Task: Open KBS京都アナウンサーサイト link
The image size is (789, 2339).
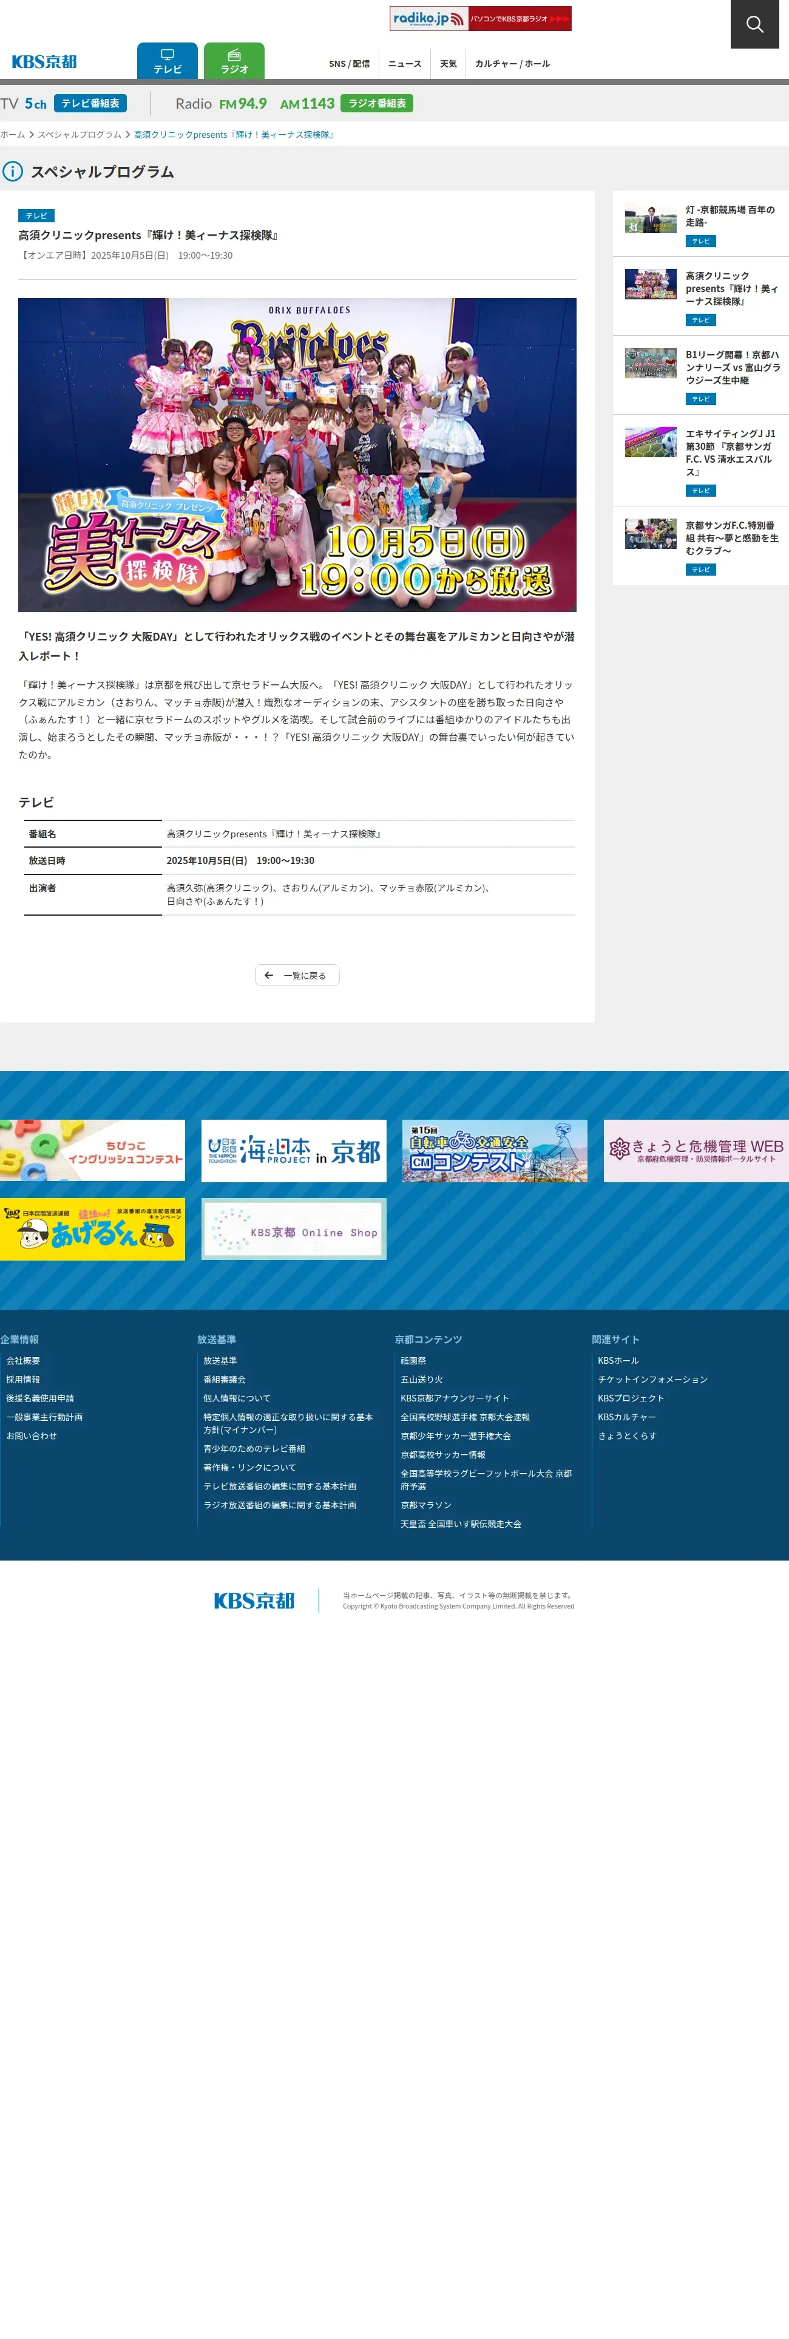Action: 455,1399
